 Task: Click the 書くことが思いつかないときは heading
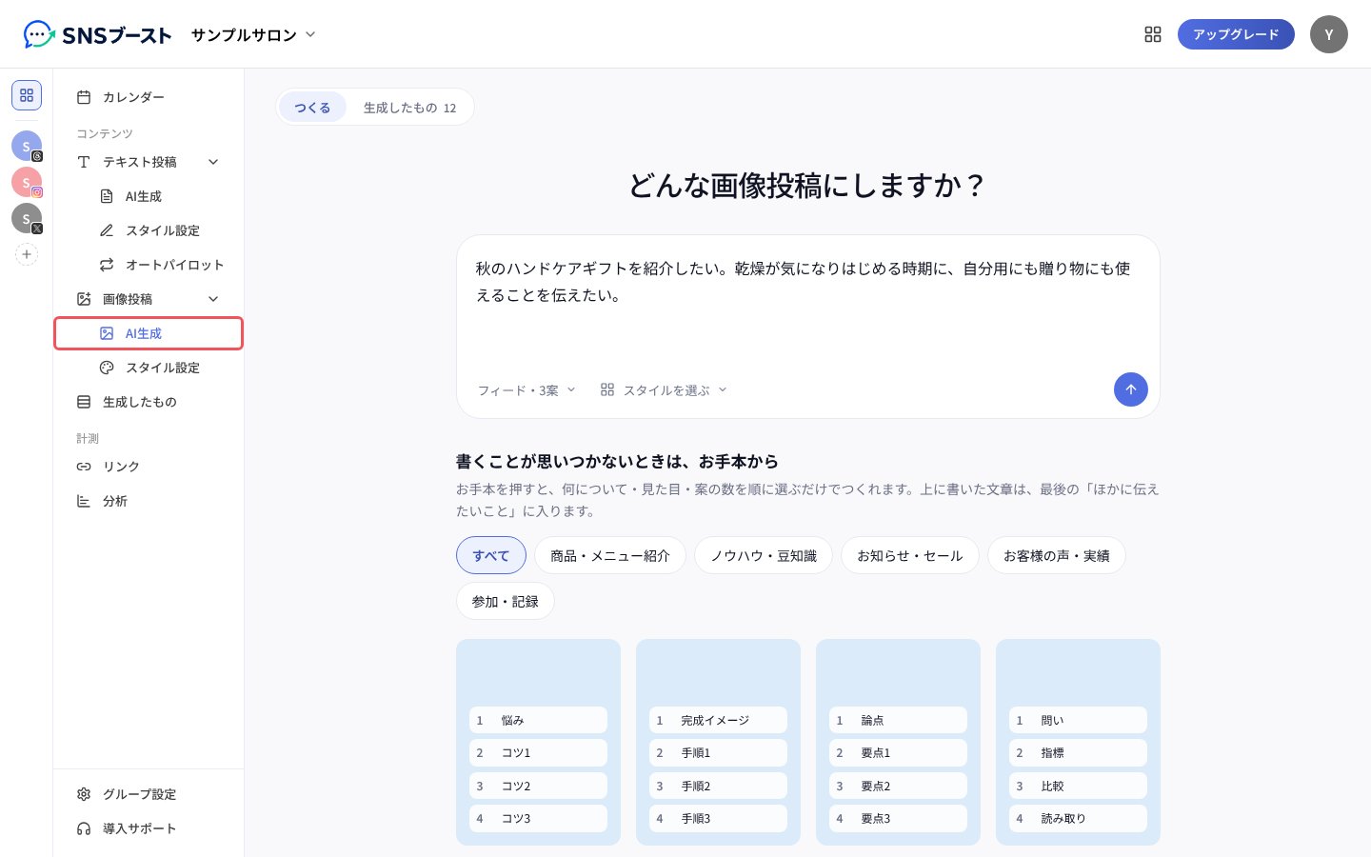click(x=617, y=461)
